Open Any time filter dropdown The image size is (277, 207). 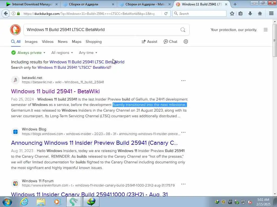tap(88, 53)
